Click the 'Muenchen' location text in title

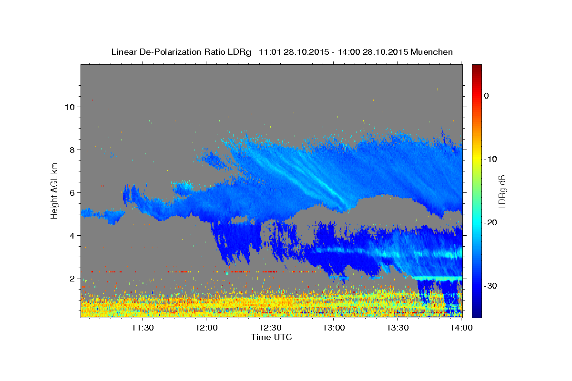[432, 52]
